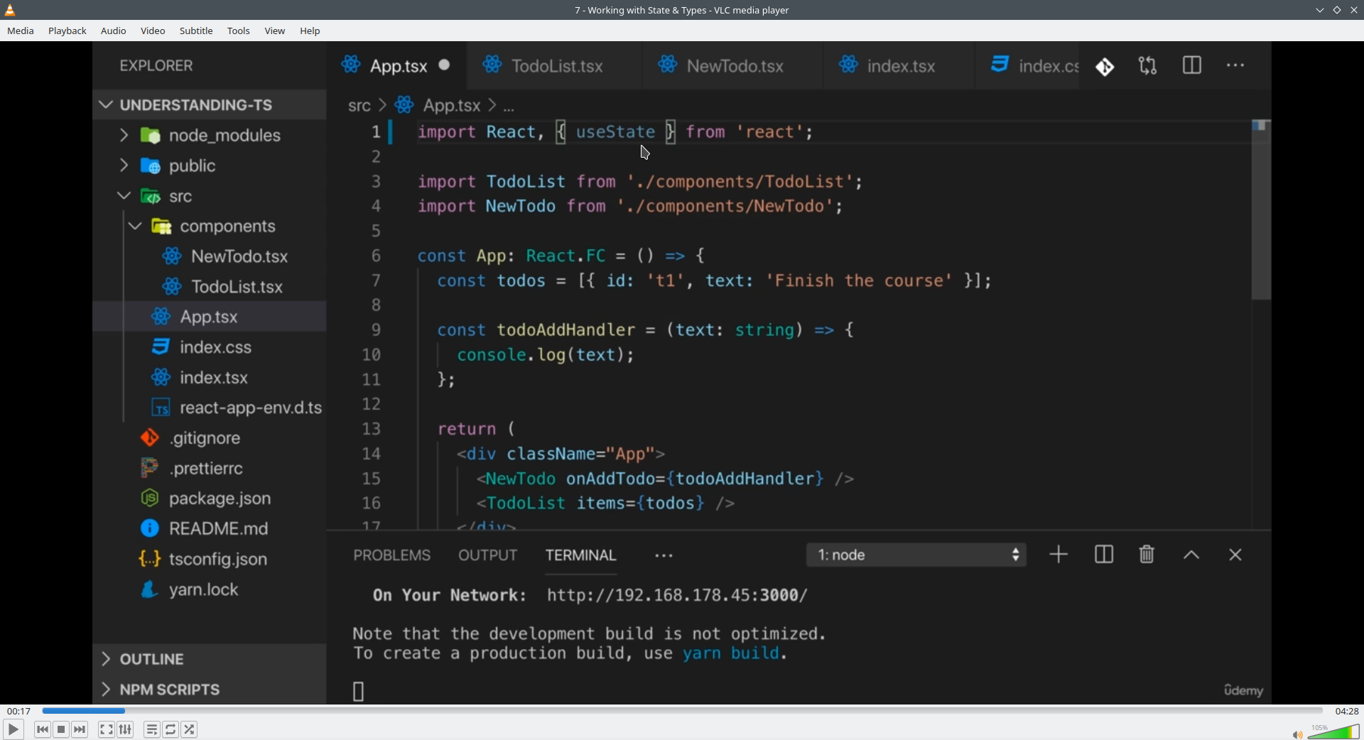1364x740 pixels.
Task: Skip to next media in VLC
Action: [80, 729]
